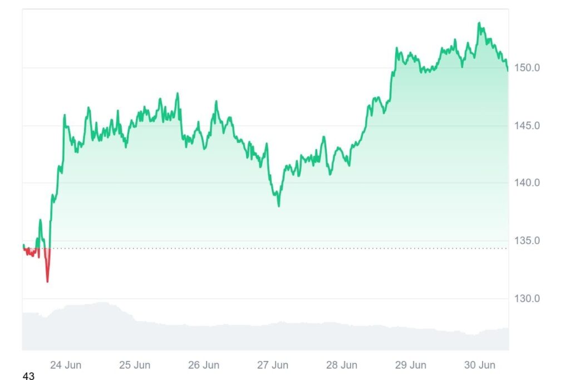This screenshot has width=570, height=380.
Task: Click the dotted opening price baseline
Action: point(278,248)
